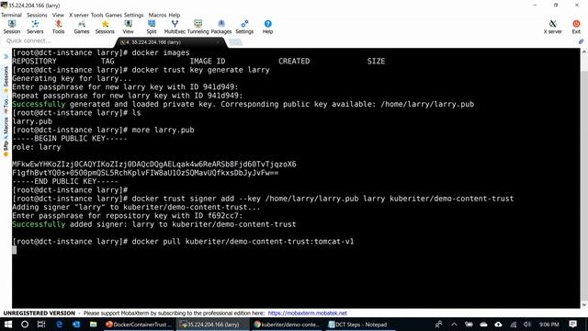The height and width of the screenshot is (331, 588).
Task: Open the Games menu in the menu bar
Action: pyautogui.click(x=113, y=15)
